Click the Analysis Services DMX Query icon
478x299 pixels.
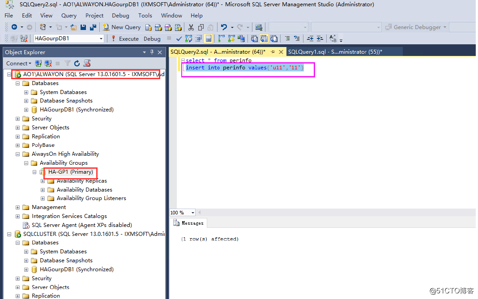(x=168, y=27)
